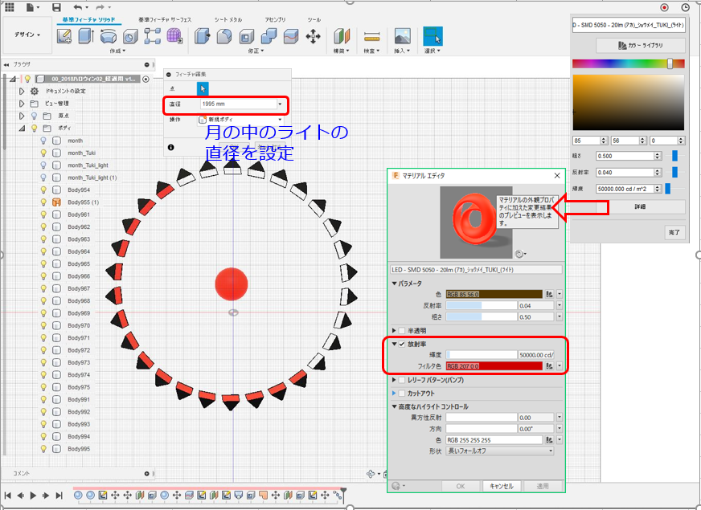Click the Insert image icon
Viewport: 701px width, 510px height.
(x=403, y=36)
